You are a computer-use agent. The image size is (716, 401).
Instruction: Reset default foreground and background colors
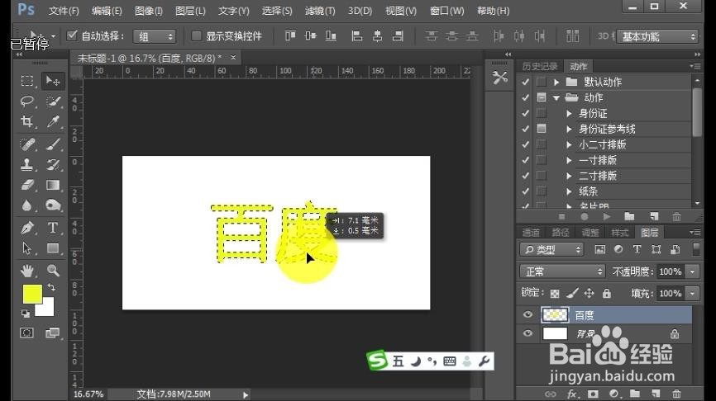point(26,314)
